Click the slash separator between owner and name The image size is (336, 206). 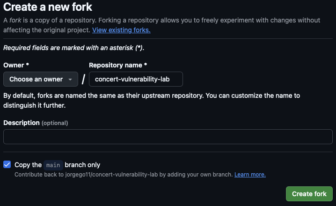coord(83,79)
